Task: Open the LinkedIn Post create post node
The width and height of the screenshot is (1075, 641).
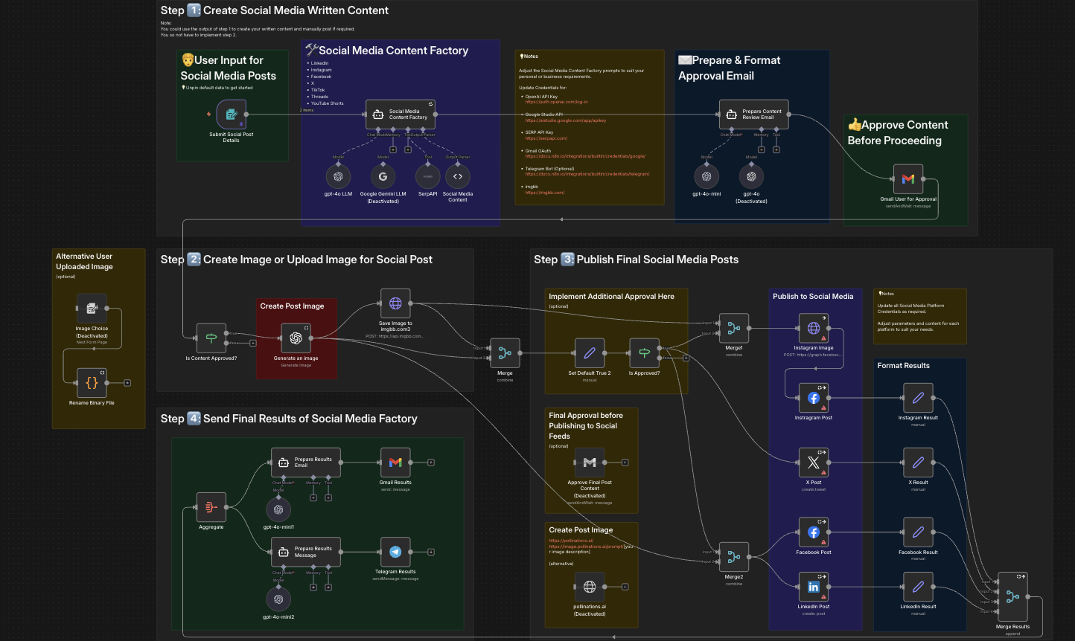Action: [x=814, y=585]
